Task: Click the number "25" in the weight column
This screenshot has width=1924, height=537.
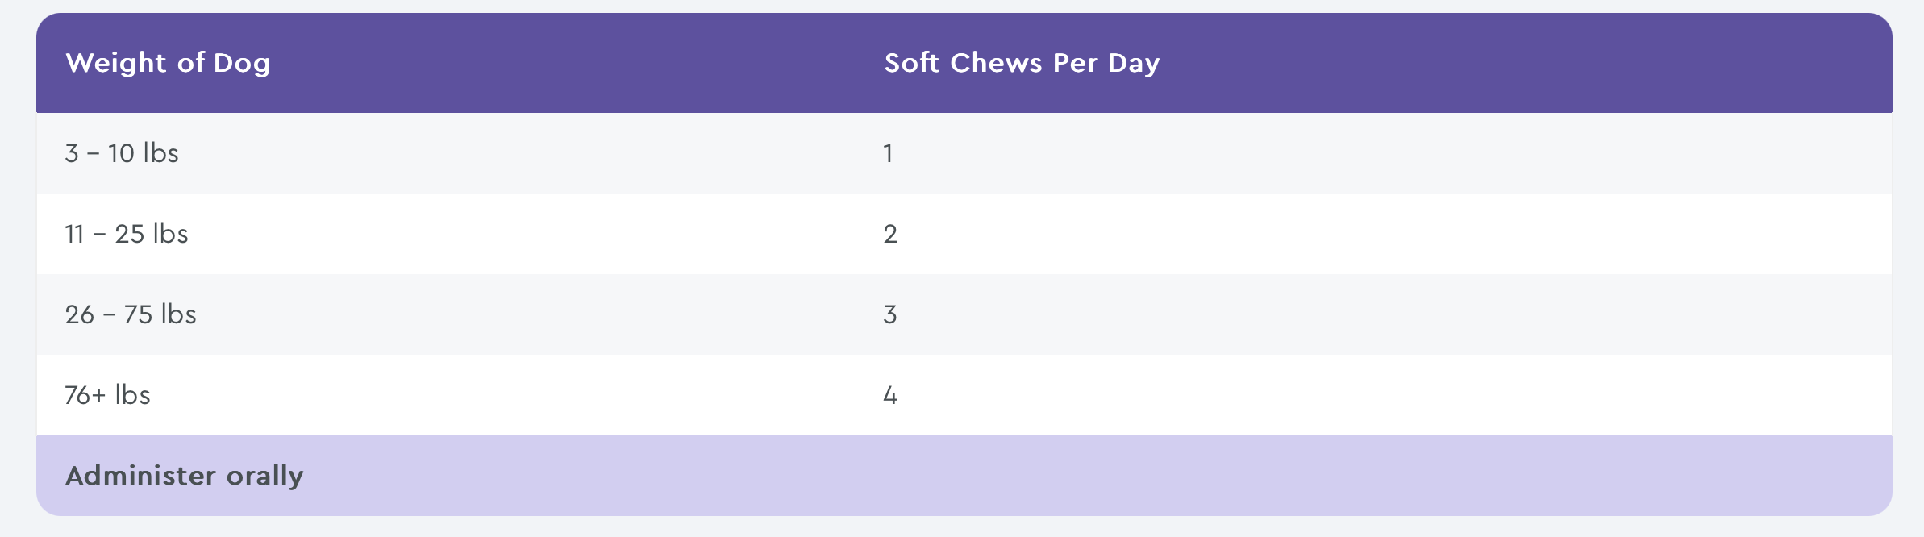Action: 129,234
